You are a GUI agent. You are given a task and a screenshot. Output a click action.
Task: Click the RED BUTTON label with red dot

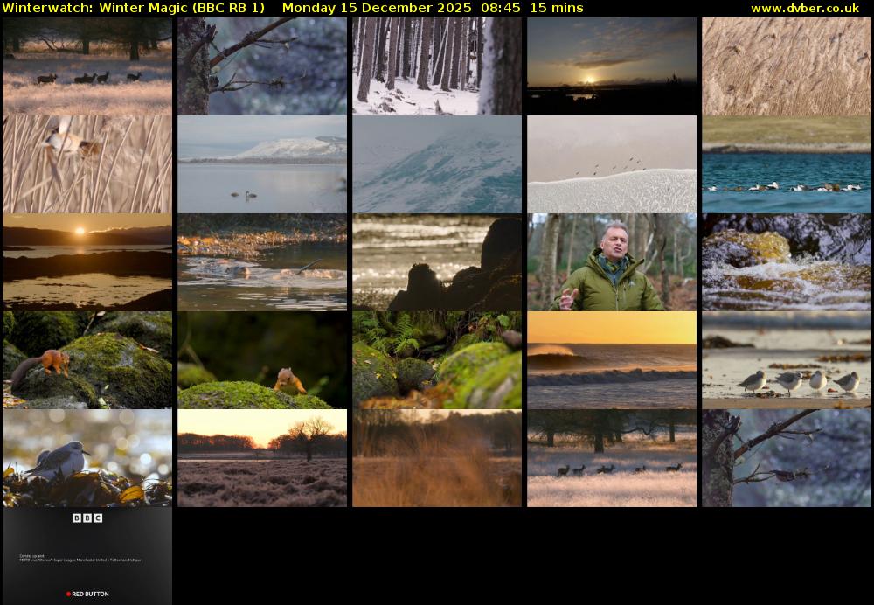87,594
